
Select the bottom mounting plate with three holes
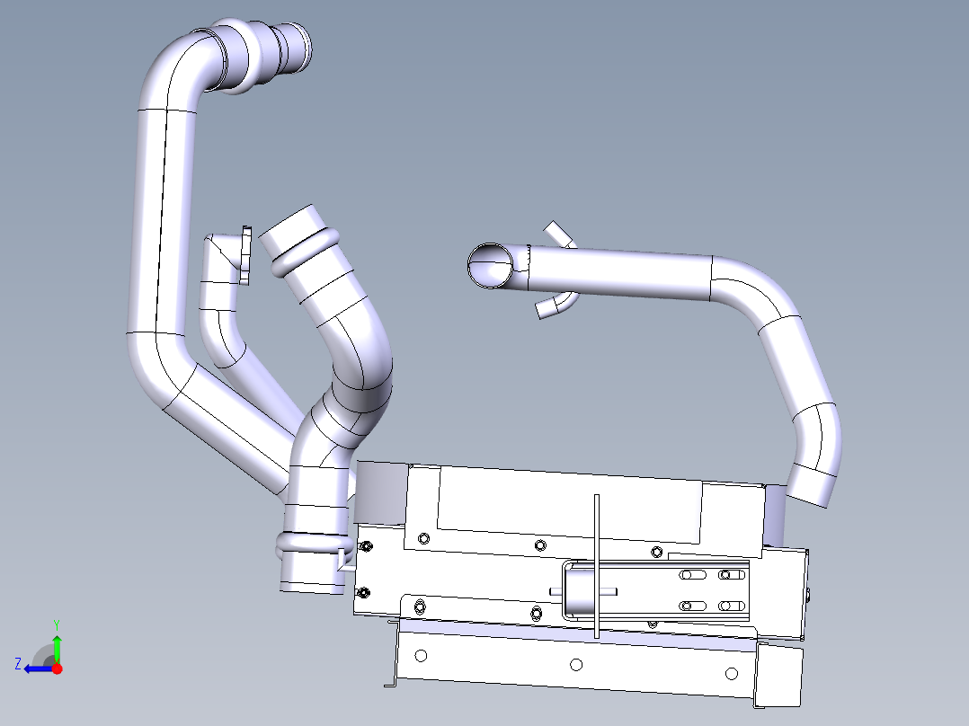pos(574,663)
